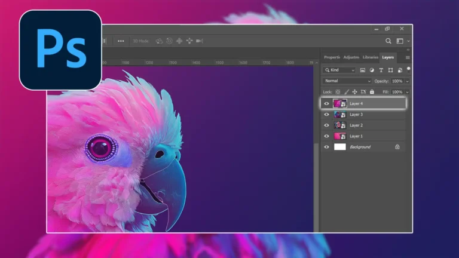Image resolution: width=459 pixels, height=258 pixels.
Task: Select the 3D slide mode icon
Action: coord(189,41)
